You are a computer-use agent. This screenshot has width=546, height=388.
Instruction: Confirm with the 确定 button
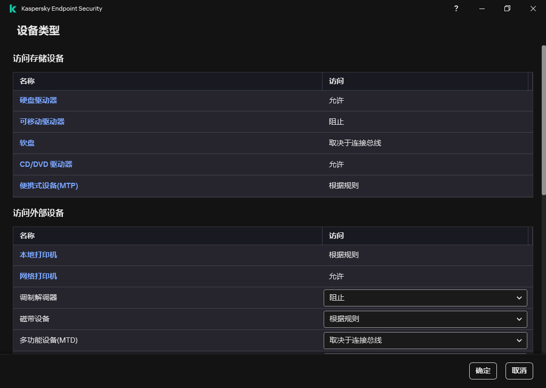pos(483,371)
